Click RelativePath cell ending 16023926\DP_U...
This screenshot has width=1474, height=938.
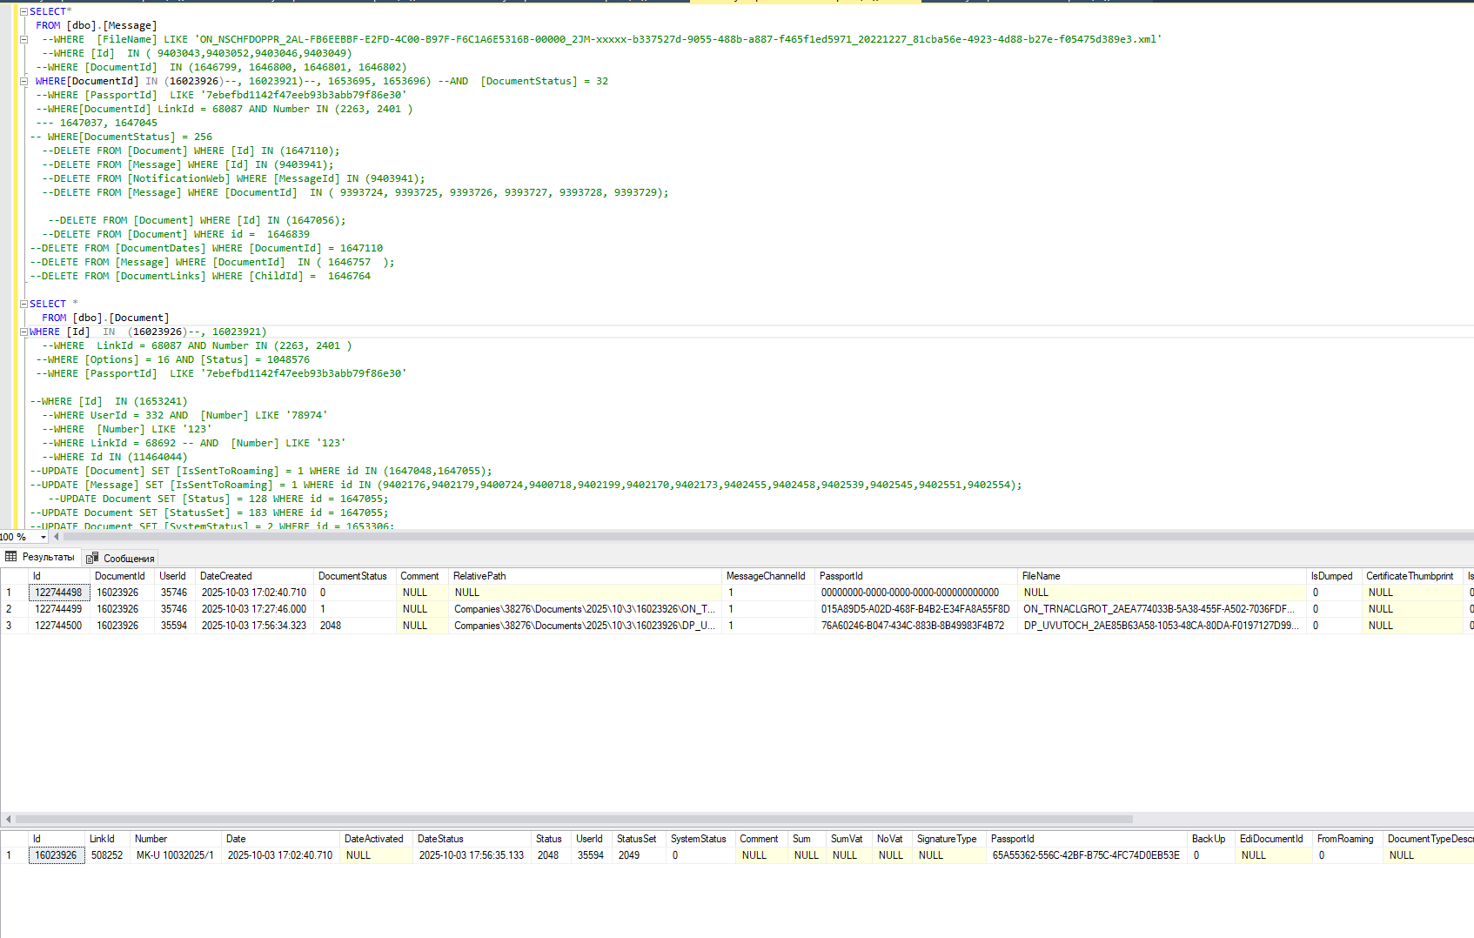point(586,626)
